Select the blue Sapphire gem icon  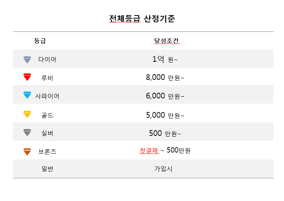click(x=27, y=95)
